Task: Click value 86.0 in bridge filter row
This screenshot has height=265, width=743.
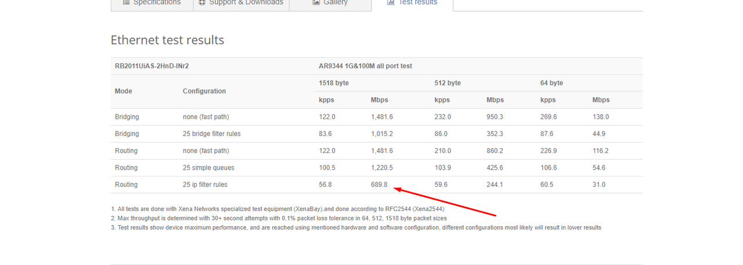Action: (441, 134)
